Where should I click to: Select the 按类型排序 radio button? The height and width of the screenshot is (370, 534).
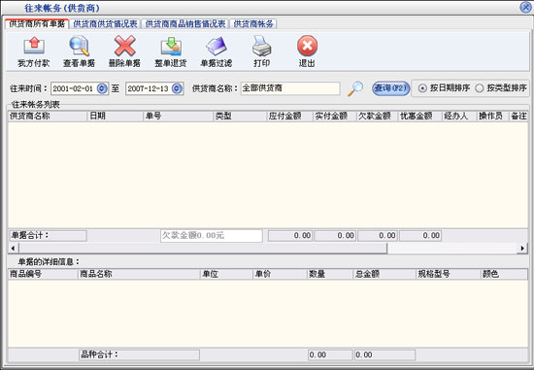pos(480,88)
